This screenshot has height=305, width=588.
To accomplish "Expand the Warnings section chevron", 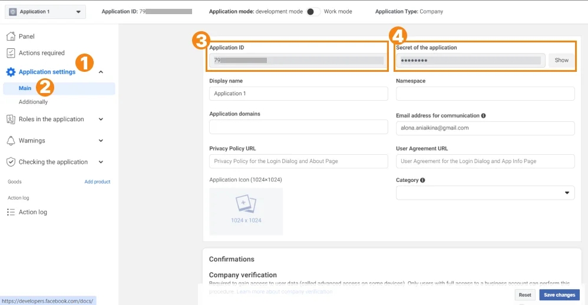I will (x=101, y=141).
